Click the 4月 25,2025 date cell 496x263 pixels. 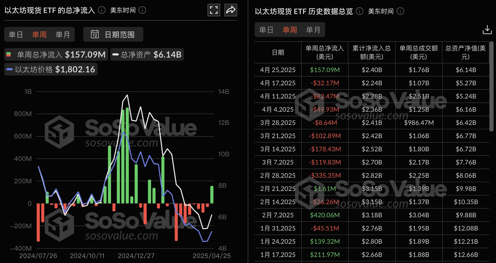(x=278, y=70)
